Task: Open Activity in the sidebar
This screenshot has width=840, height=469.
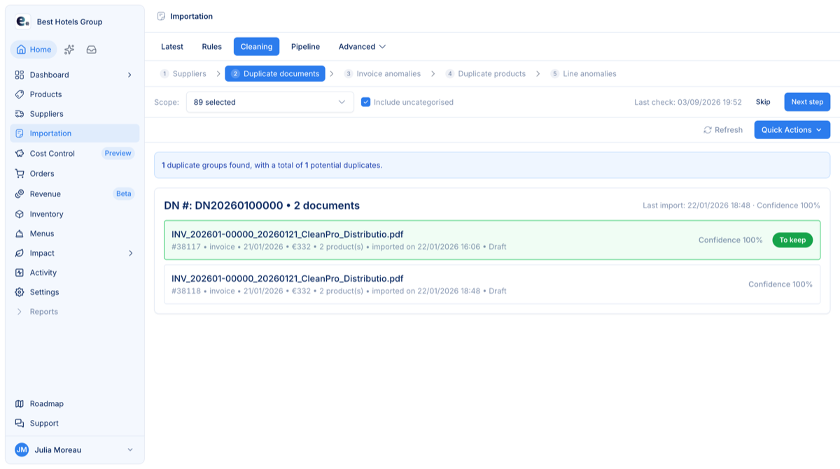Action: (x=75, y=273)
